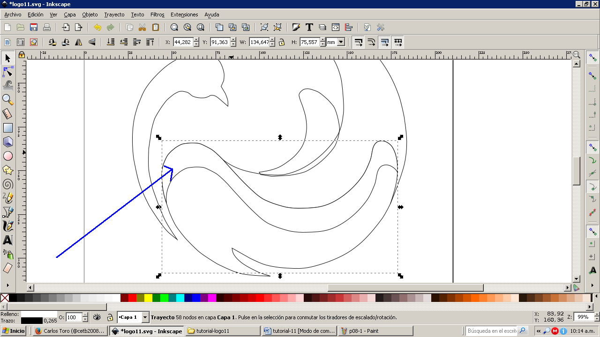Viewport: 600px width, 337px height.
Task: Toggle move patterns with objects
Action: (x=398, y=42)
